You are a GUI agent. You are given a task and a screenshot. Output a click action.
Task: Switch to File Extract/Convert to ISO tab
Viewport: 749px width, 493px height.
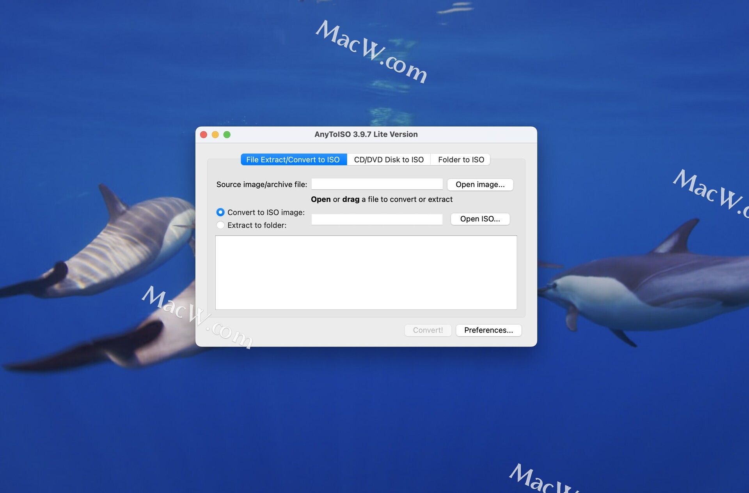(293, 159)
